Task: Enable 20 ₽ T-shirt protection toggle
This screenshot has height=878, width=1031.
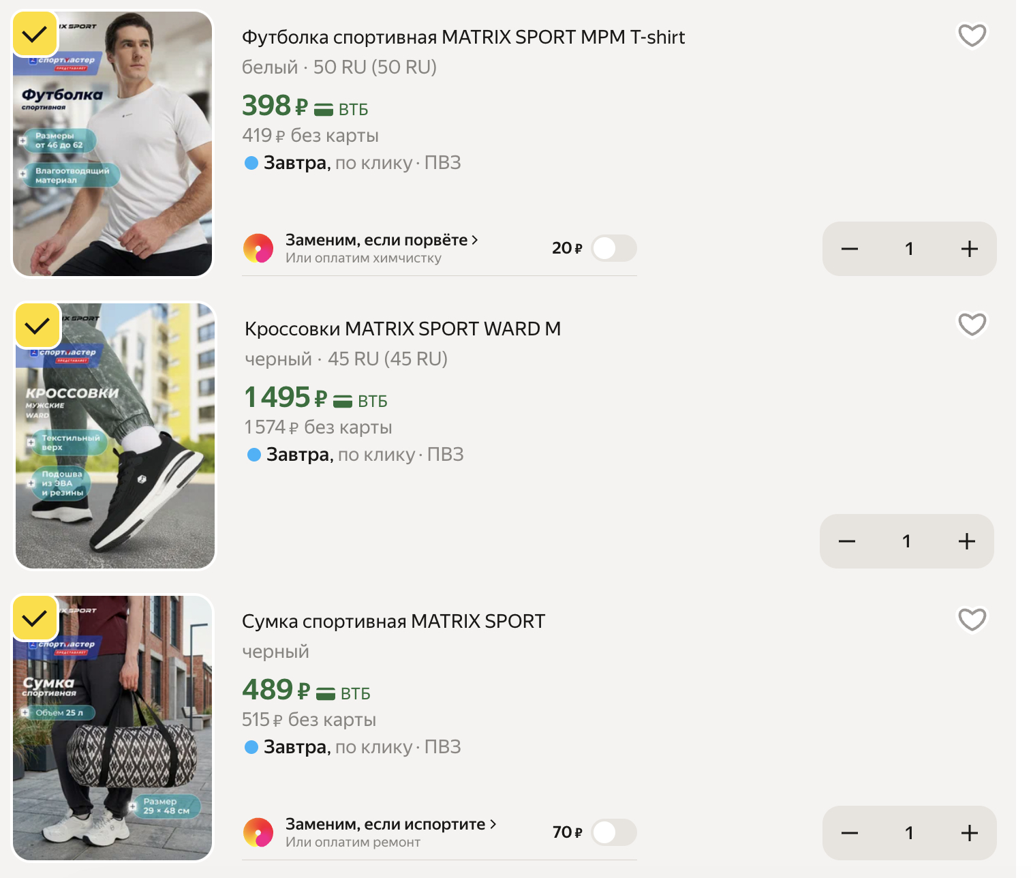Action: click(x=613, y=249)
